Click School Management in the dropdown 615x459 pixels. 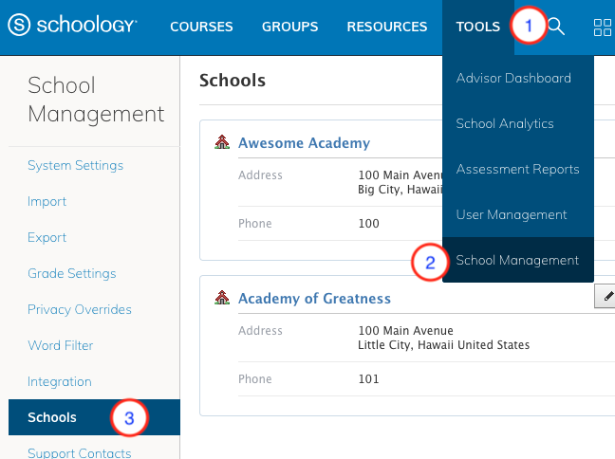[517, 260]
